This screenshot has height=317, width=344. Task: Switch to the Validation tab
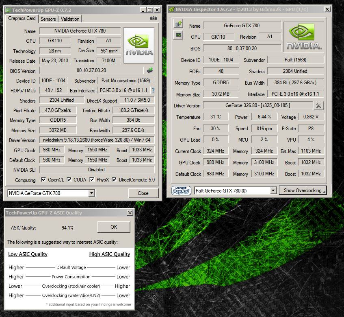pos(70,19)
